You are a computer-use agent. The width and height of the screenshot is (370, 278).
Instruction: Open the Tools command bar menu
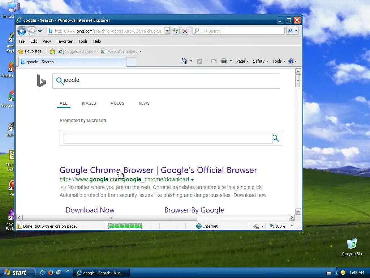coord(279,61)
